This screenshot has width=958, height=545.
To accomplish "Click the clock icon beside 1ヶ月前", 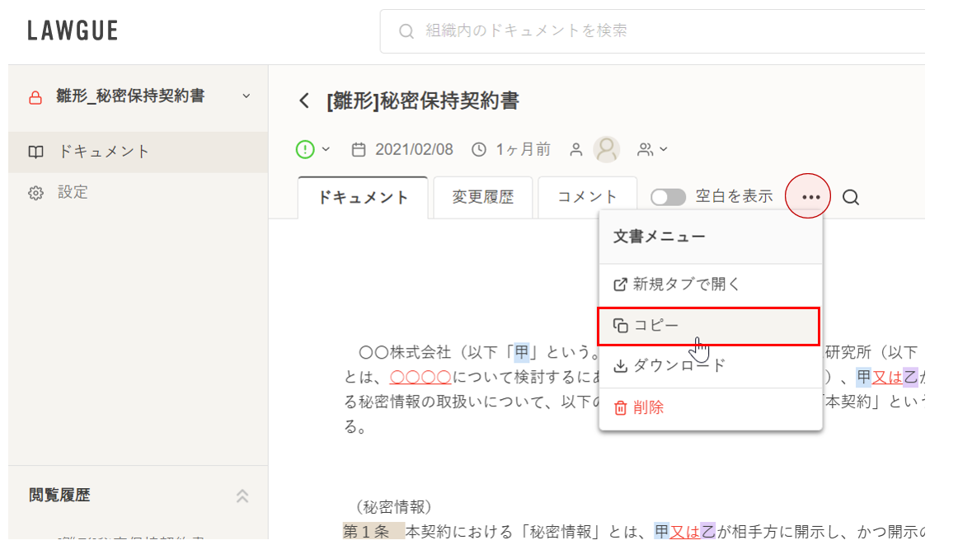I will (479, 150).
